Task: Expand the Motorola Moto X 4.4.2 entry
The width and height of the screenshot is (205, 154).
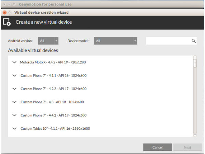Action: [x=14, y=62]
